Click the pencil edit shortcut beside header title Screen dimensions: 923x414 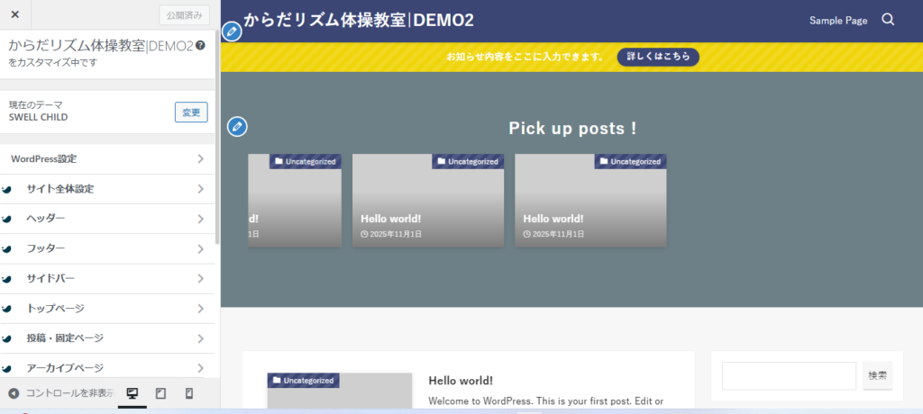(232, 31)
